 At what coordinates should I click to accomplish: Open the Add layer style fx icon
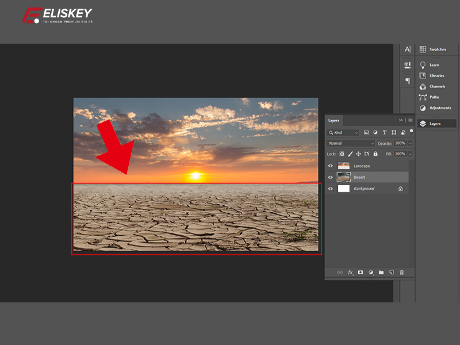(x=350, y=272)
